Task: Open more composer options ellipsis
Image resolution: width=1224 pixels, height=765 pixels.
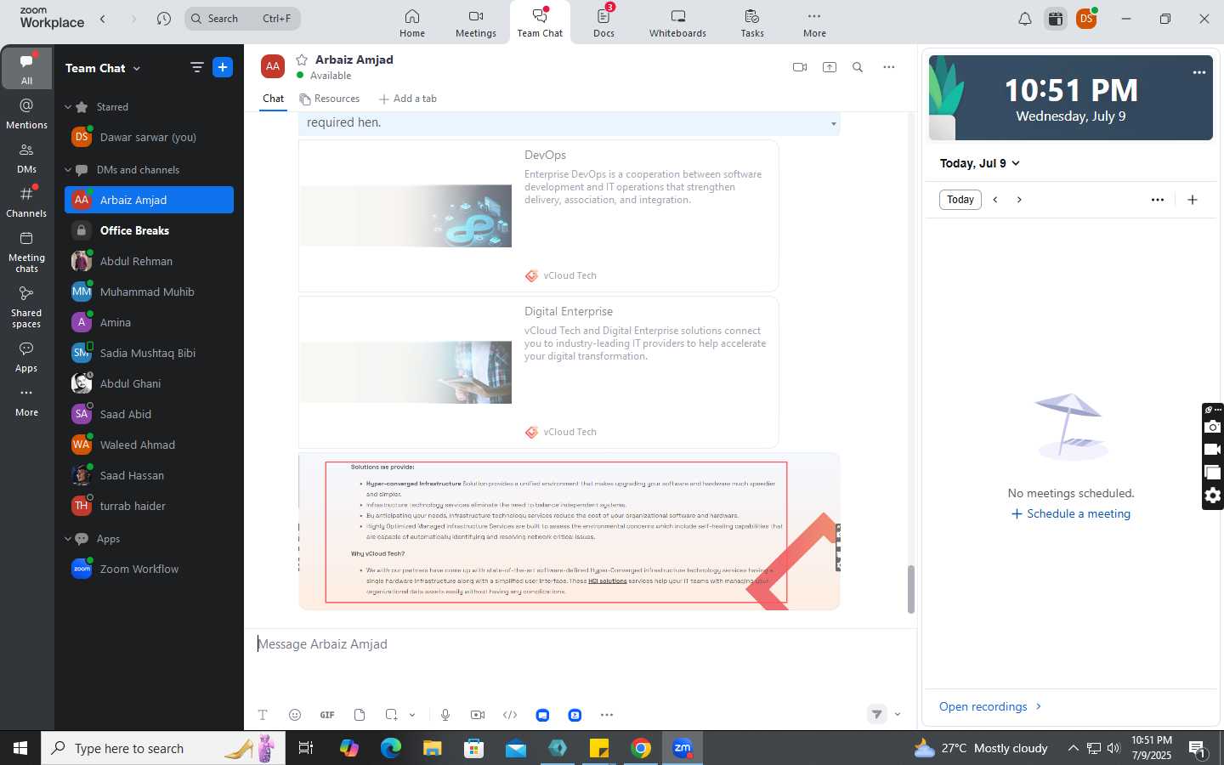Action: 607,715
